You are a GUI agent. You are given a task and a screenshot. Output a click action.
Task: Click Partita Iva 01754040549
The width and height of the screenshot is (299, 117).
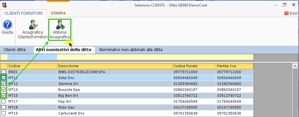click(235, 101)
